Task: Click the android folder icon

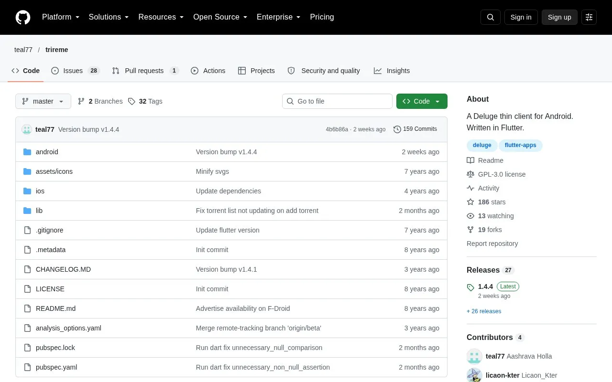Action: [x=27, y=152]
